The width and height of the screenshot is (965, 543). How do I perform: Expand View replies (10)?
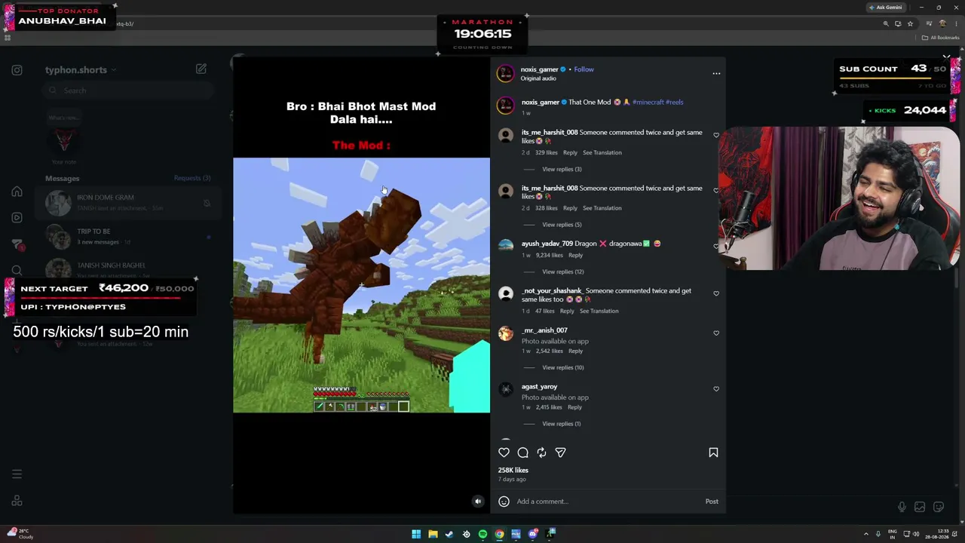click(563, 367)
